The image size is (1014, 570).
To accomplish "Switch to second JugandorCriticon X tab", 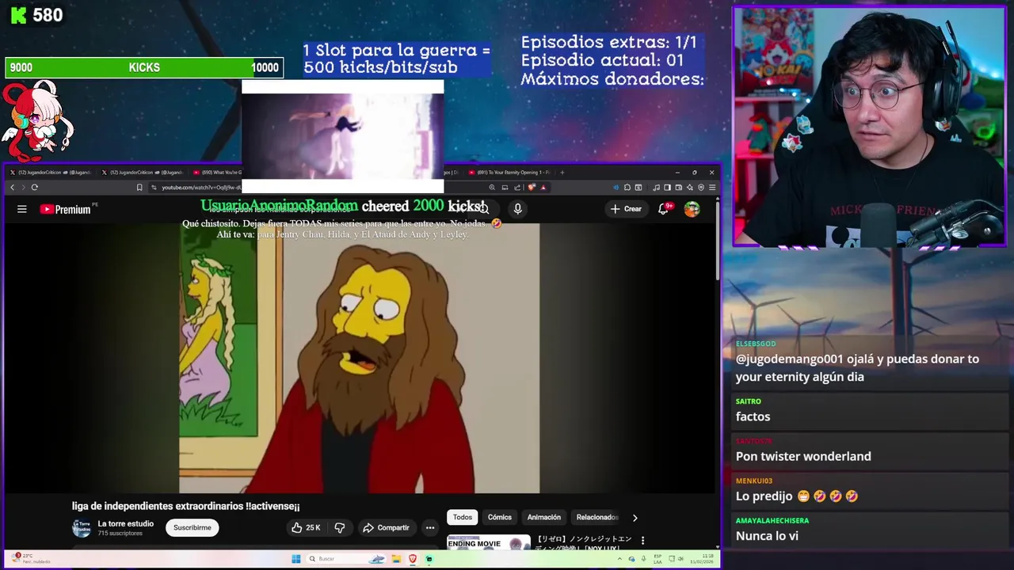I will [x=145, y=173].
